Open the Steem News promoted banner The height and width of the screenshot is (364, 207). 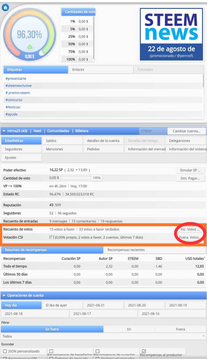coord(171,34)
